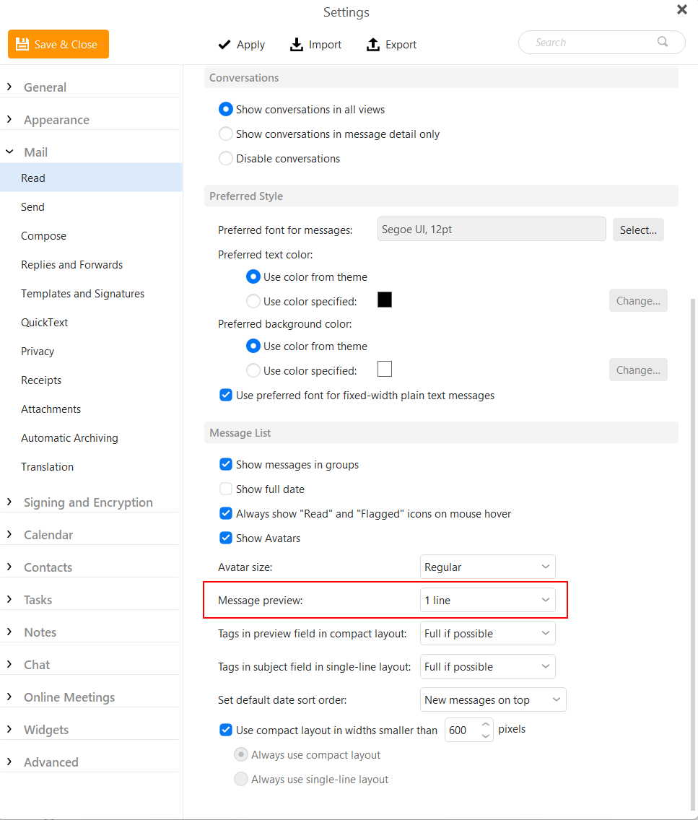The width and height of the screenshot is (698, 820).
Task: Click the search magnifier icon
Action: pos(662,42)
